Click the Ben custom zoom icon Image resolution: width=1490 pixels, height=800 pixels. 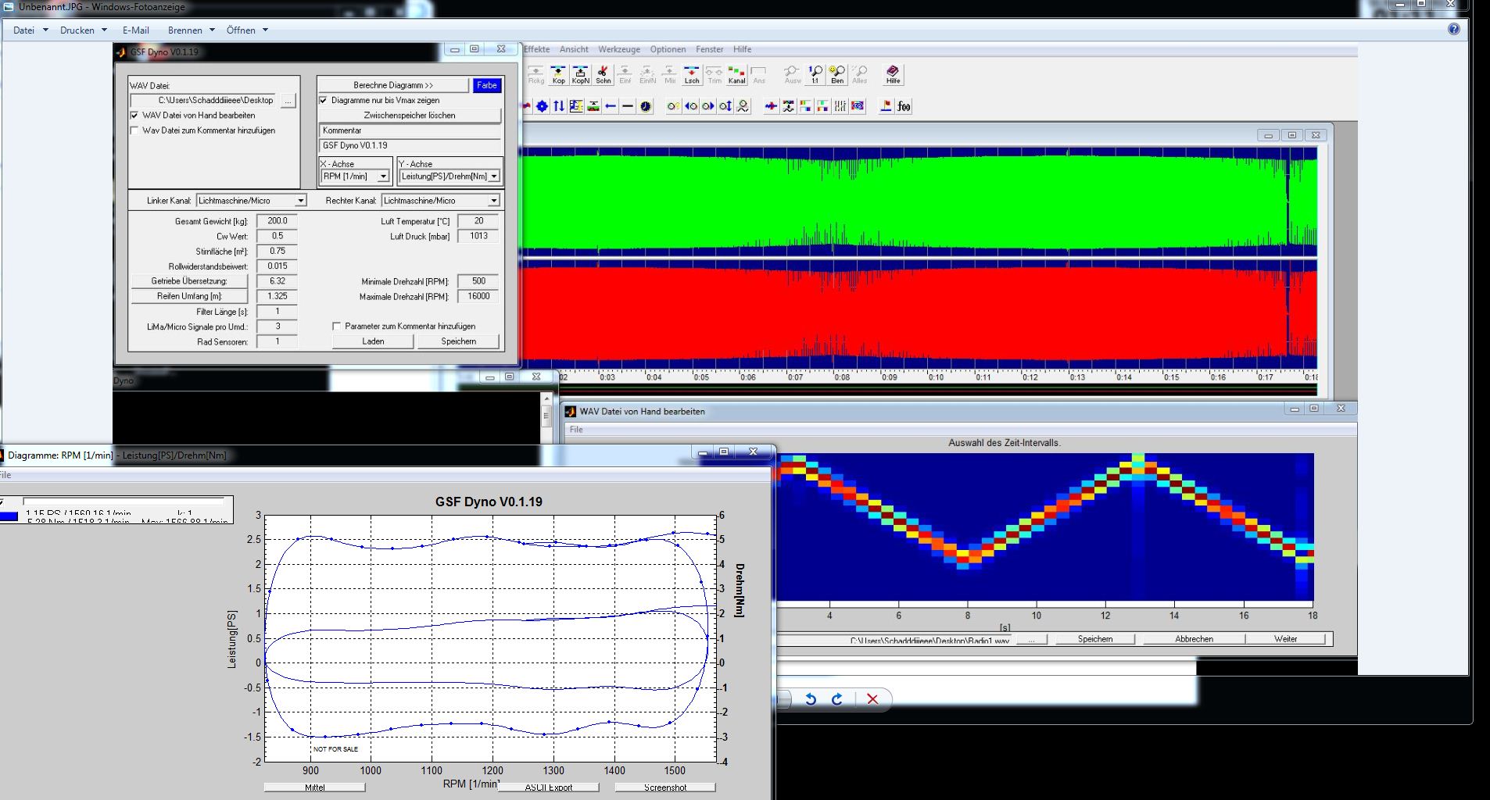[837, 74]
